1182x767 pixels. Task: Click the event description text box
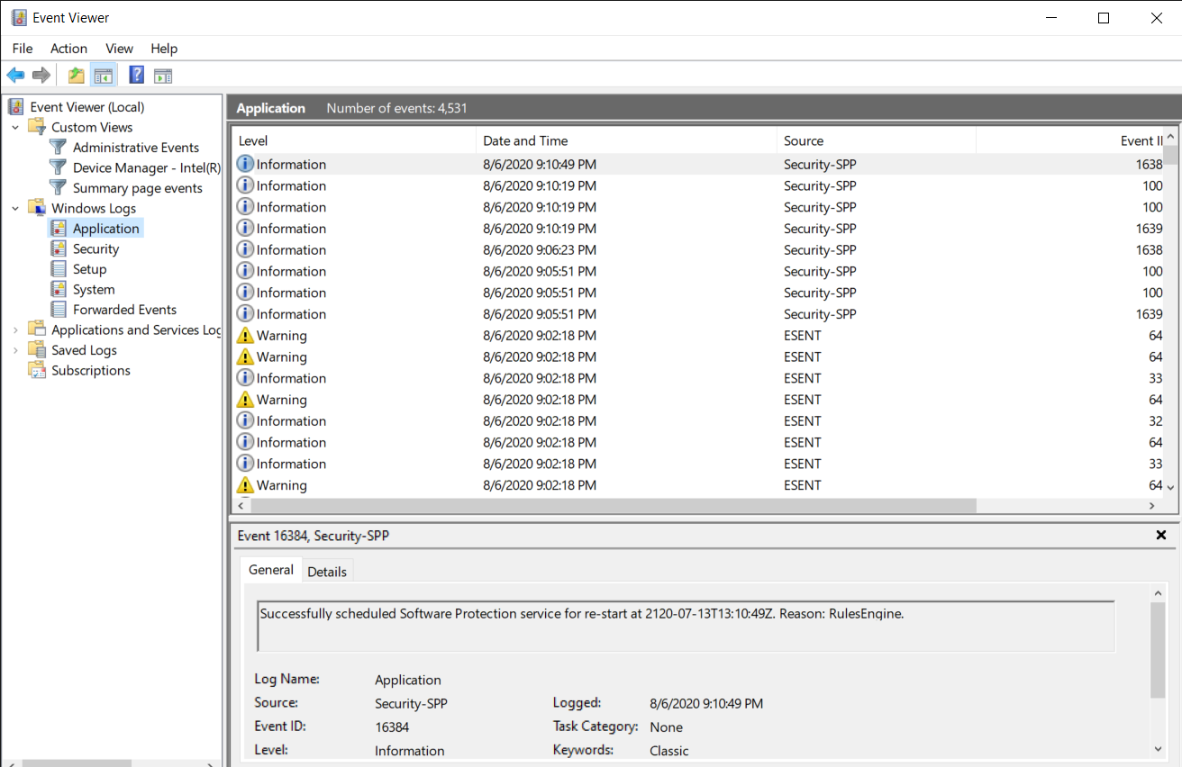click(686, 627)
